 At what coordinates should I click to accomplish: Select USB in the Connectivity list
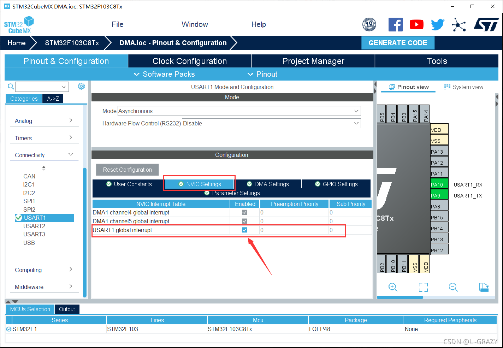click(29, 243)
